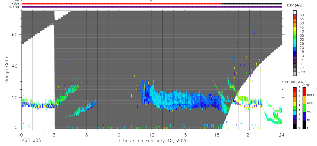This screenshot has width=317, height=146.
Task: Pick the green 30–35 ELEV colorbar segment
Action: [x=295, y=37]
